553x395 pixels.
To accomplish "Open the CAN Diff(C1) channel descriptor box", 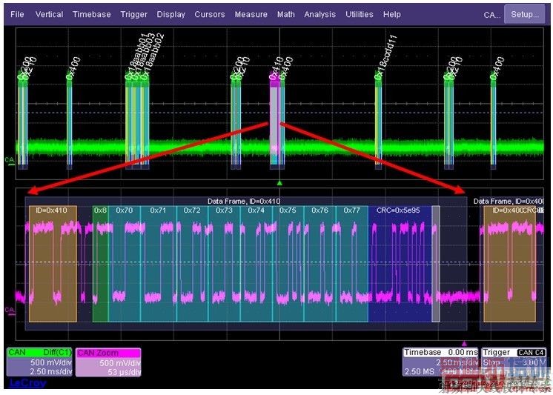I will coord(39,362).
